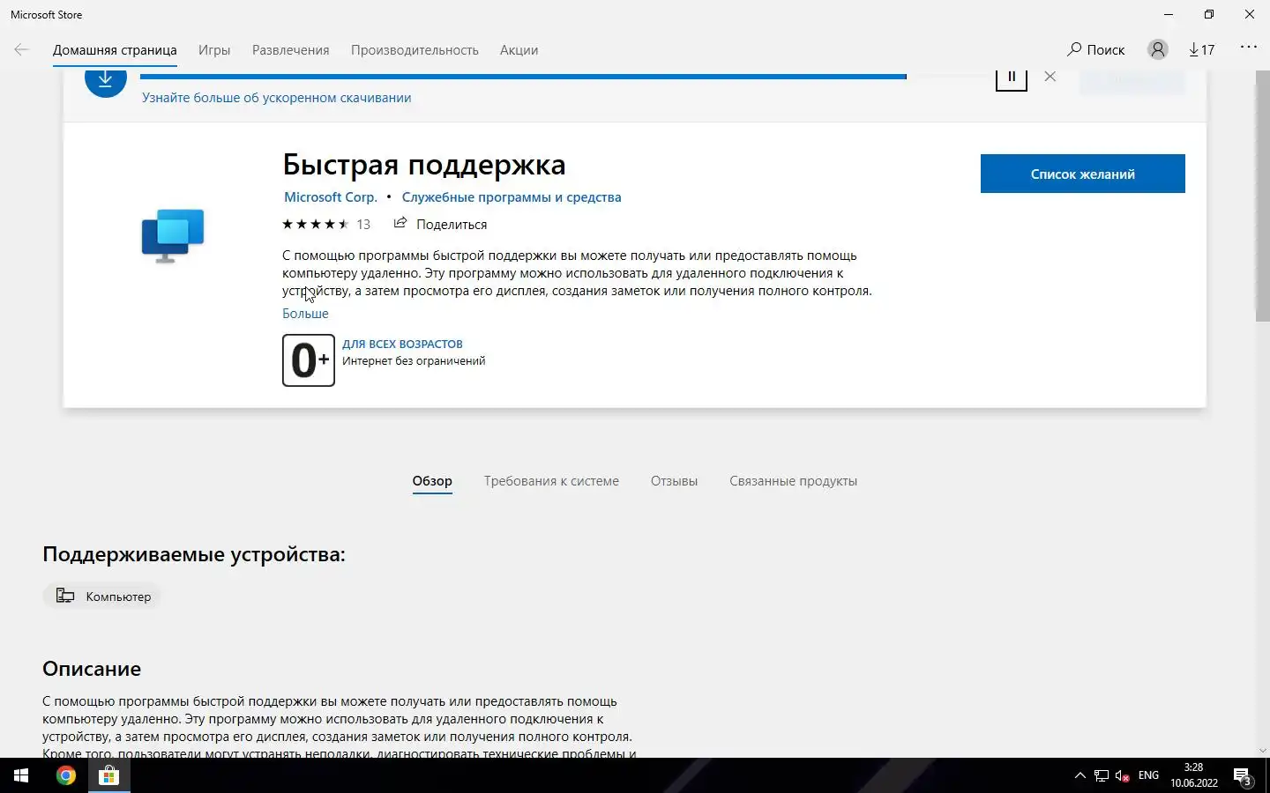
Task: Open the Производительность tab
Action: [415, 50]
